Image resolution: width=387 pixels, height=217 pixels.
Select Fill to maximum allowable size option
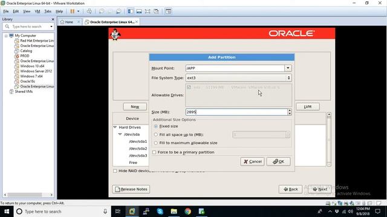[156, 143]
